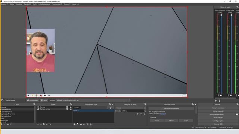Click Iniciar transmissão button
This screenshot has height=134, width=239.
point(218,108)
